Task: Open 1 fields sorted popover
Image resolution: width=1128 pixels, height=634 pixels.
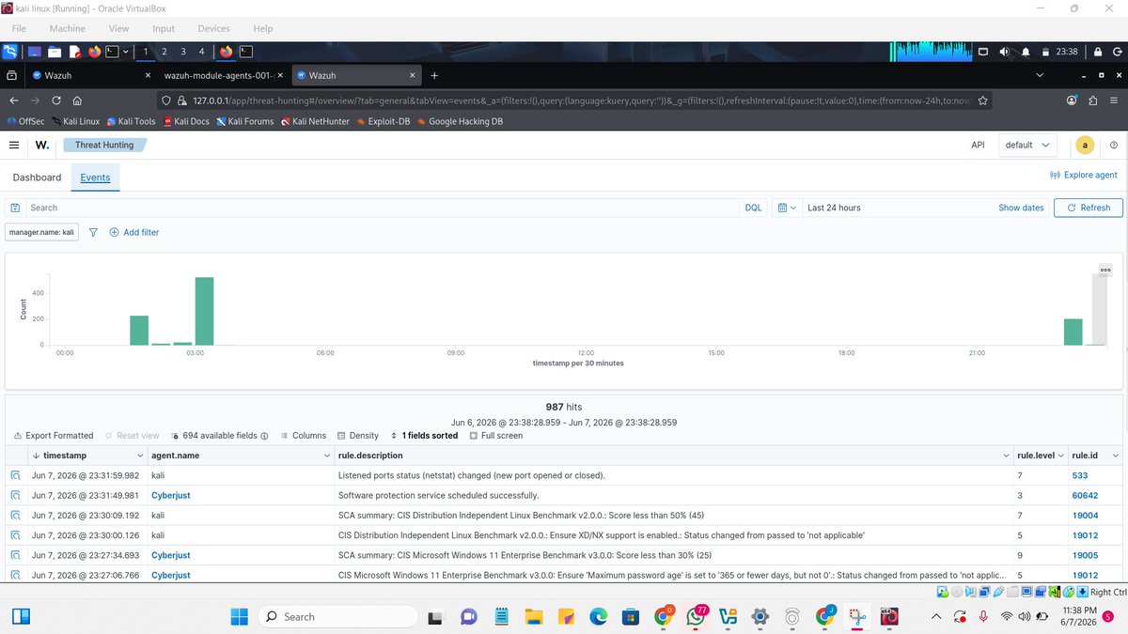Action: 424,436
